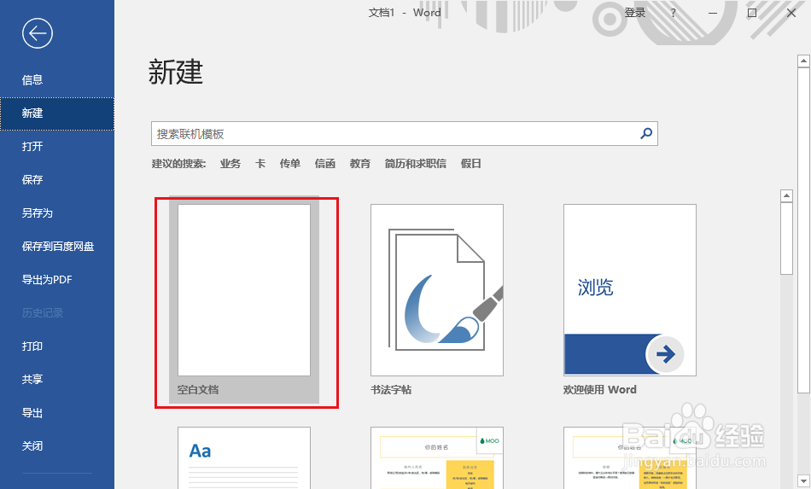Open the question mark help icon
Screen dimensions: 811x489
(673, 13)
